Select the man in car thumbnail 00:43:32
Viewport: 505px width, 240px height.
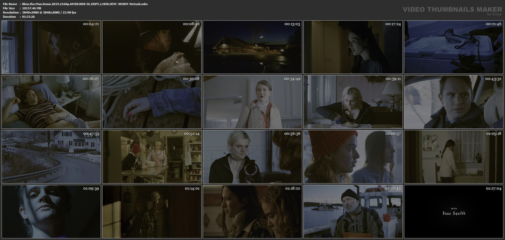[x=454, y=102]
